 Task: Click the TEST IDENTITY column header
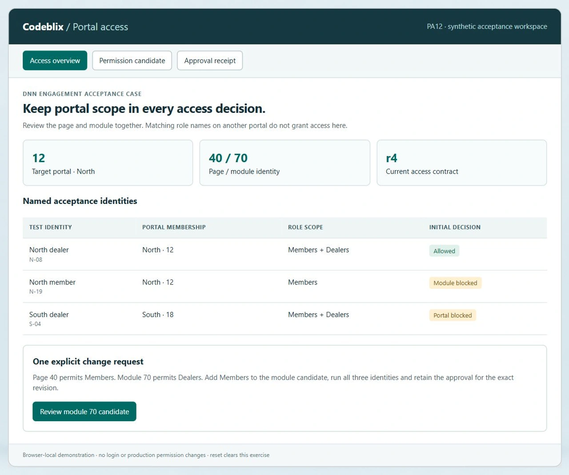tap(51, 227)
